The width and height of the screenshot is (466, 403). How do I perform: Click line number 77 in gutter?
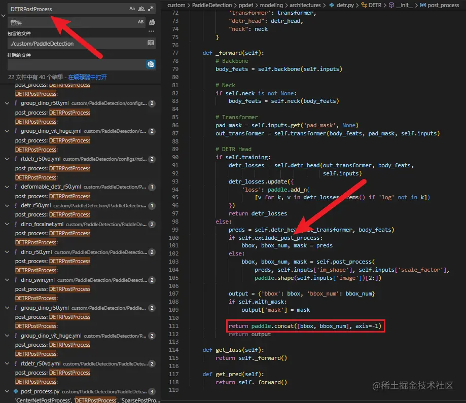tap(175, 53)
